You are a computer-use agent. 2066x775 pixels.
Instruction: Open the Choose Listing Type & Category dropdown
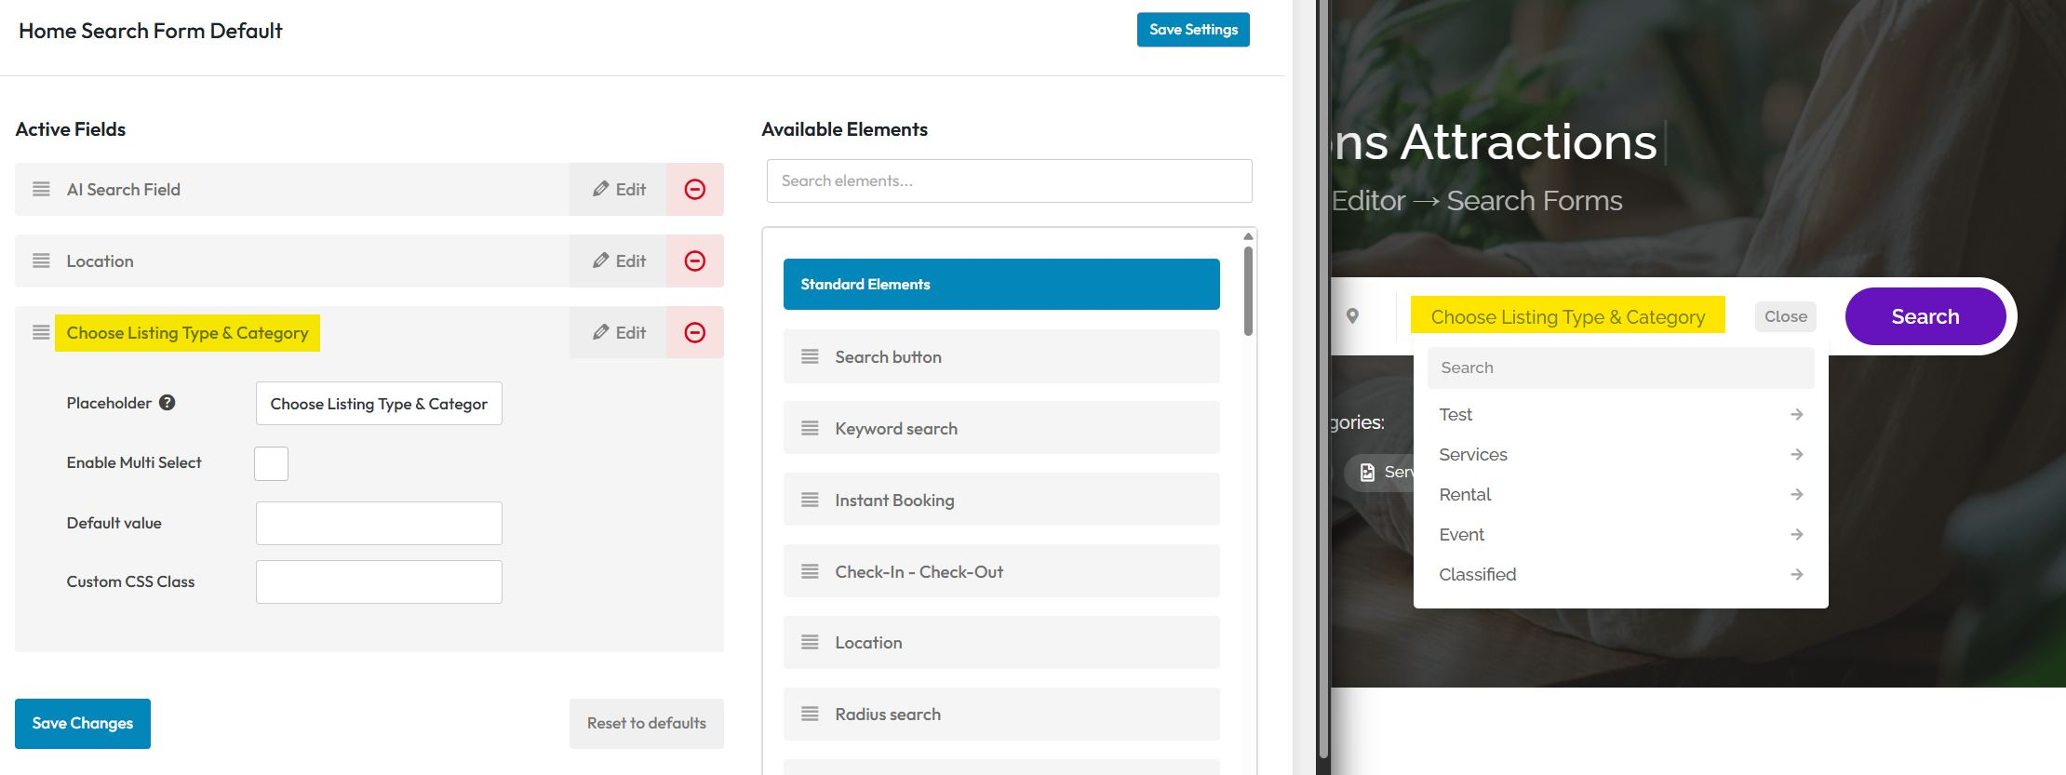[x=1567, y=317]
